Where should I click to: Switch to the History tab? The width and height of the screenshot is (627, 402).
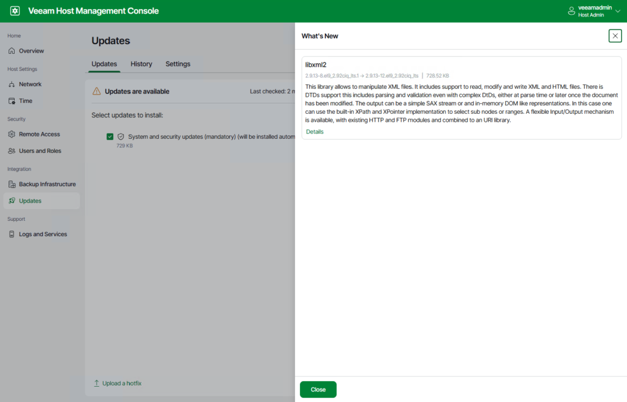click(141, 64)
